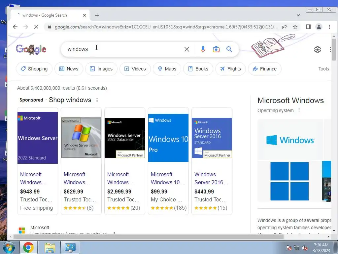
Task: Switch to the Images filter
Action: coord(101,69)
